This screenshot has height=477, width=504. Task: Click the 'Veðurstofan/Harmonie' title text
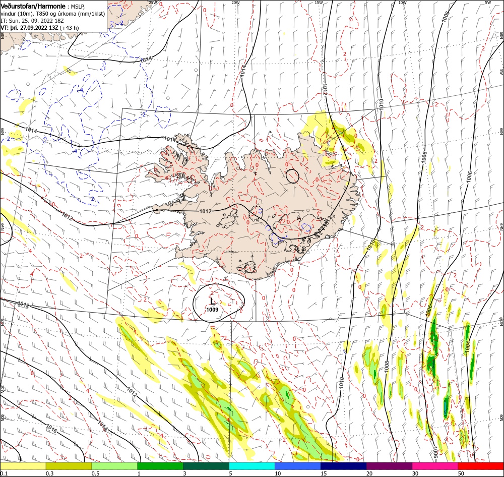(x=33, y=6)
